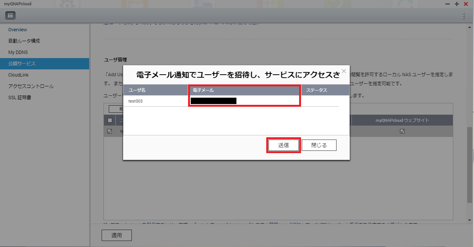Open Overview in the sidebar
The width and height of the screenshot is (474, 247).
click(18, 30)
